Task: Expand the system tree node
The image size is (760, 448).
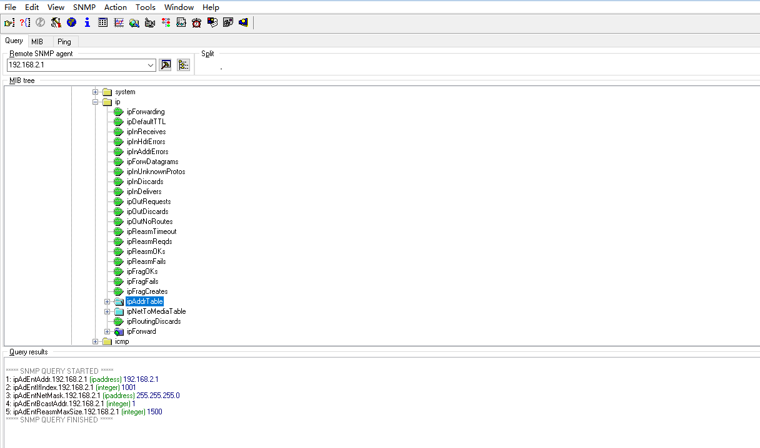Action: point(96,92)
